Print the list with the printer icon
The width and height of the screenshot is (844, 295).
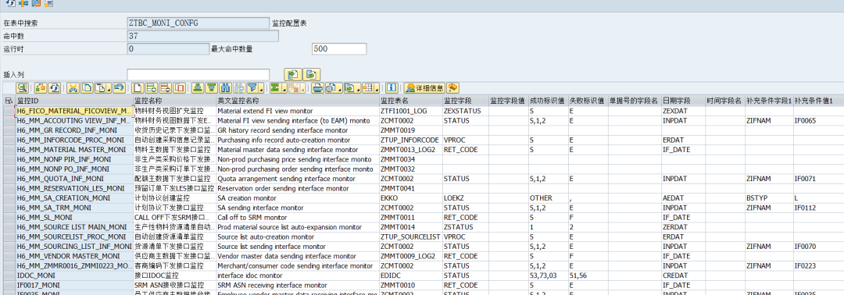tap(318, 87)
